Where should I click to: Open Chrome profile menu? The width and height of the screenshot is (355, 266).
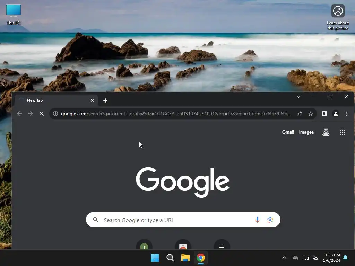(x=336, y=114)
